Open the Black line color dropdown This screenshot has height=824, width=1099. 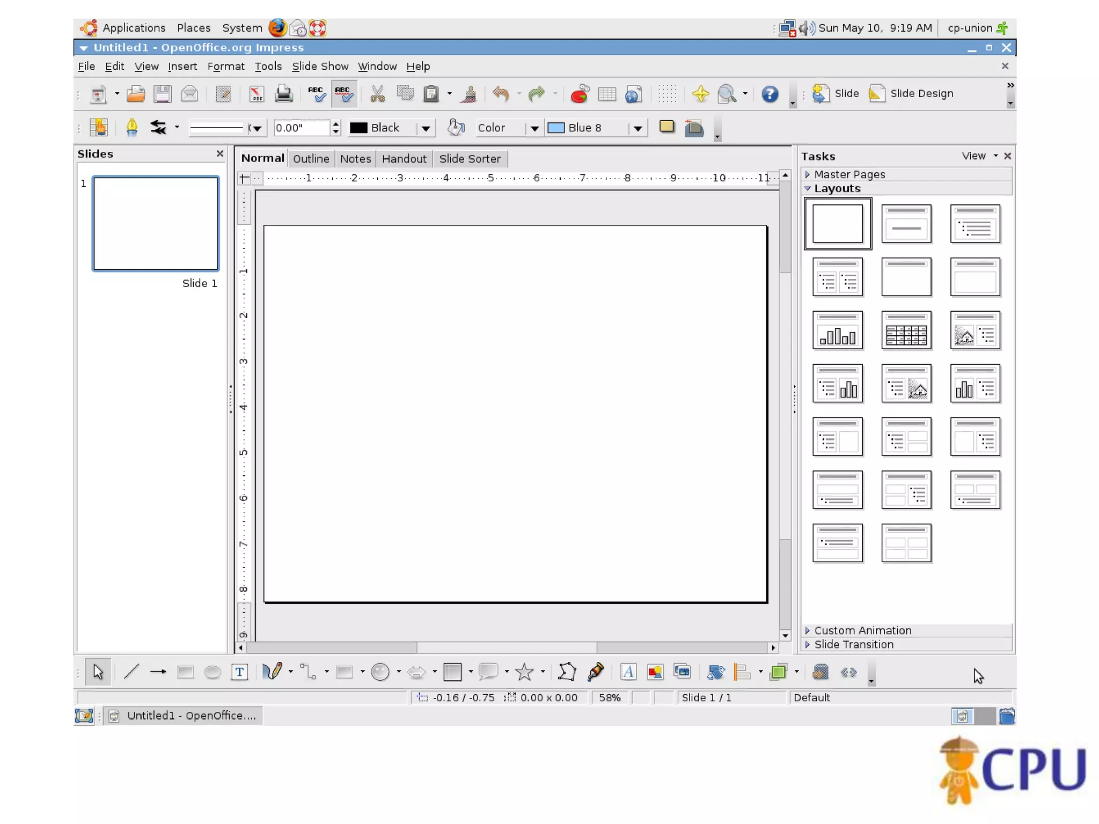pos(426,128)
